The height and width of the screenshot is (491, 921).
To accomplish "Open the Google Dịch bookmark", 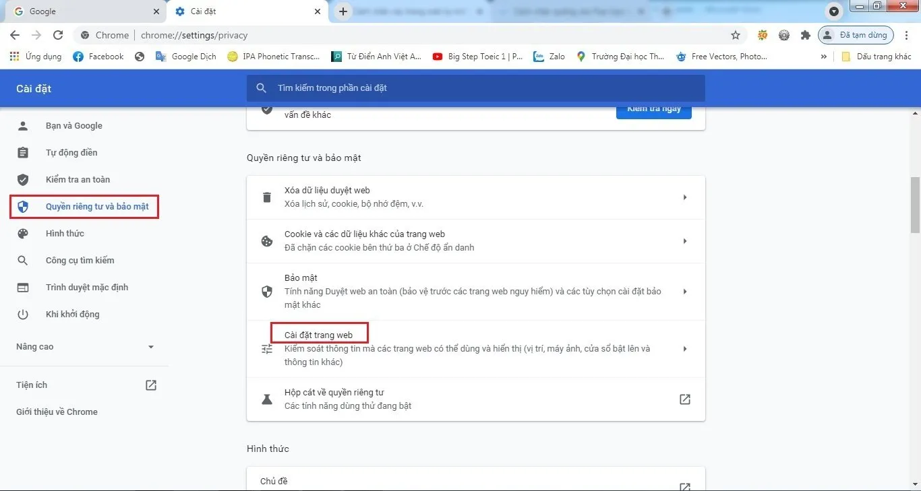I will tap(186, 57).
